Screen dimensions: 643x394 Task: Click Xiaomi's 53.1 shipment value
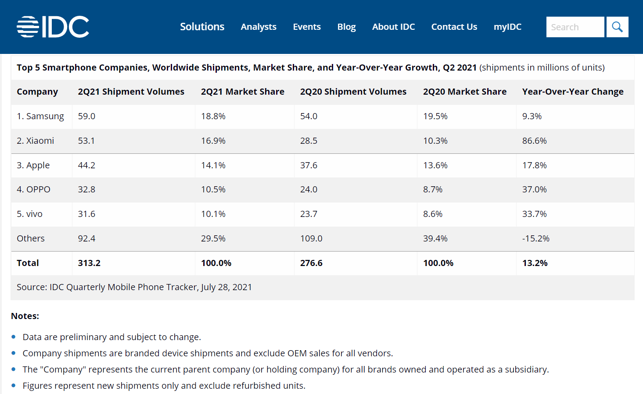(x=86, y=141)
